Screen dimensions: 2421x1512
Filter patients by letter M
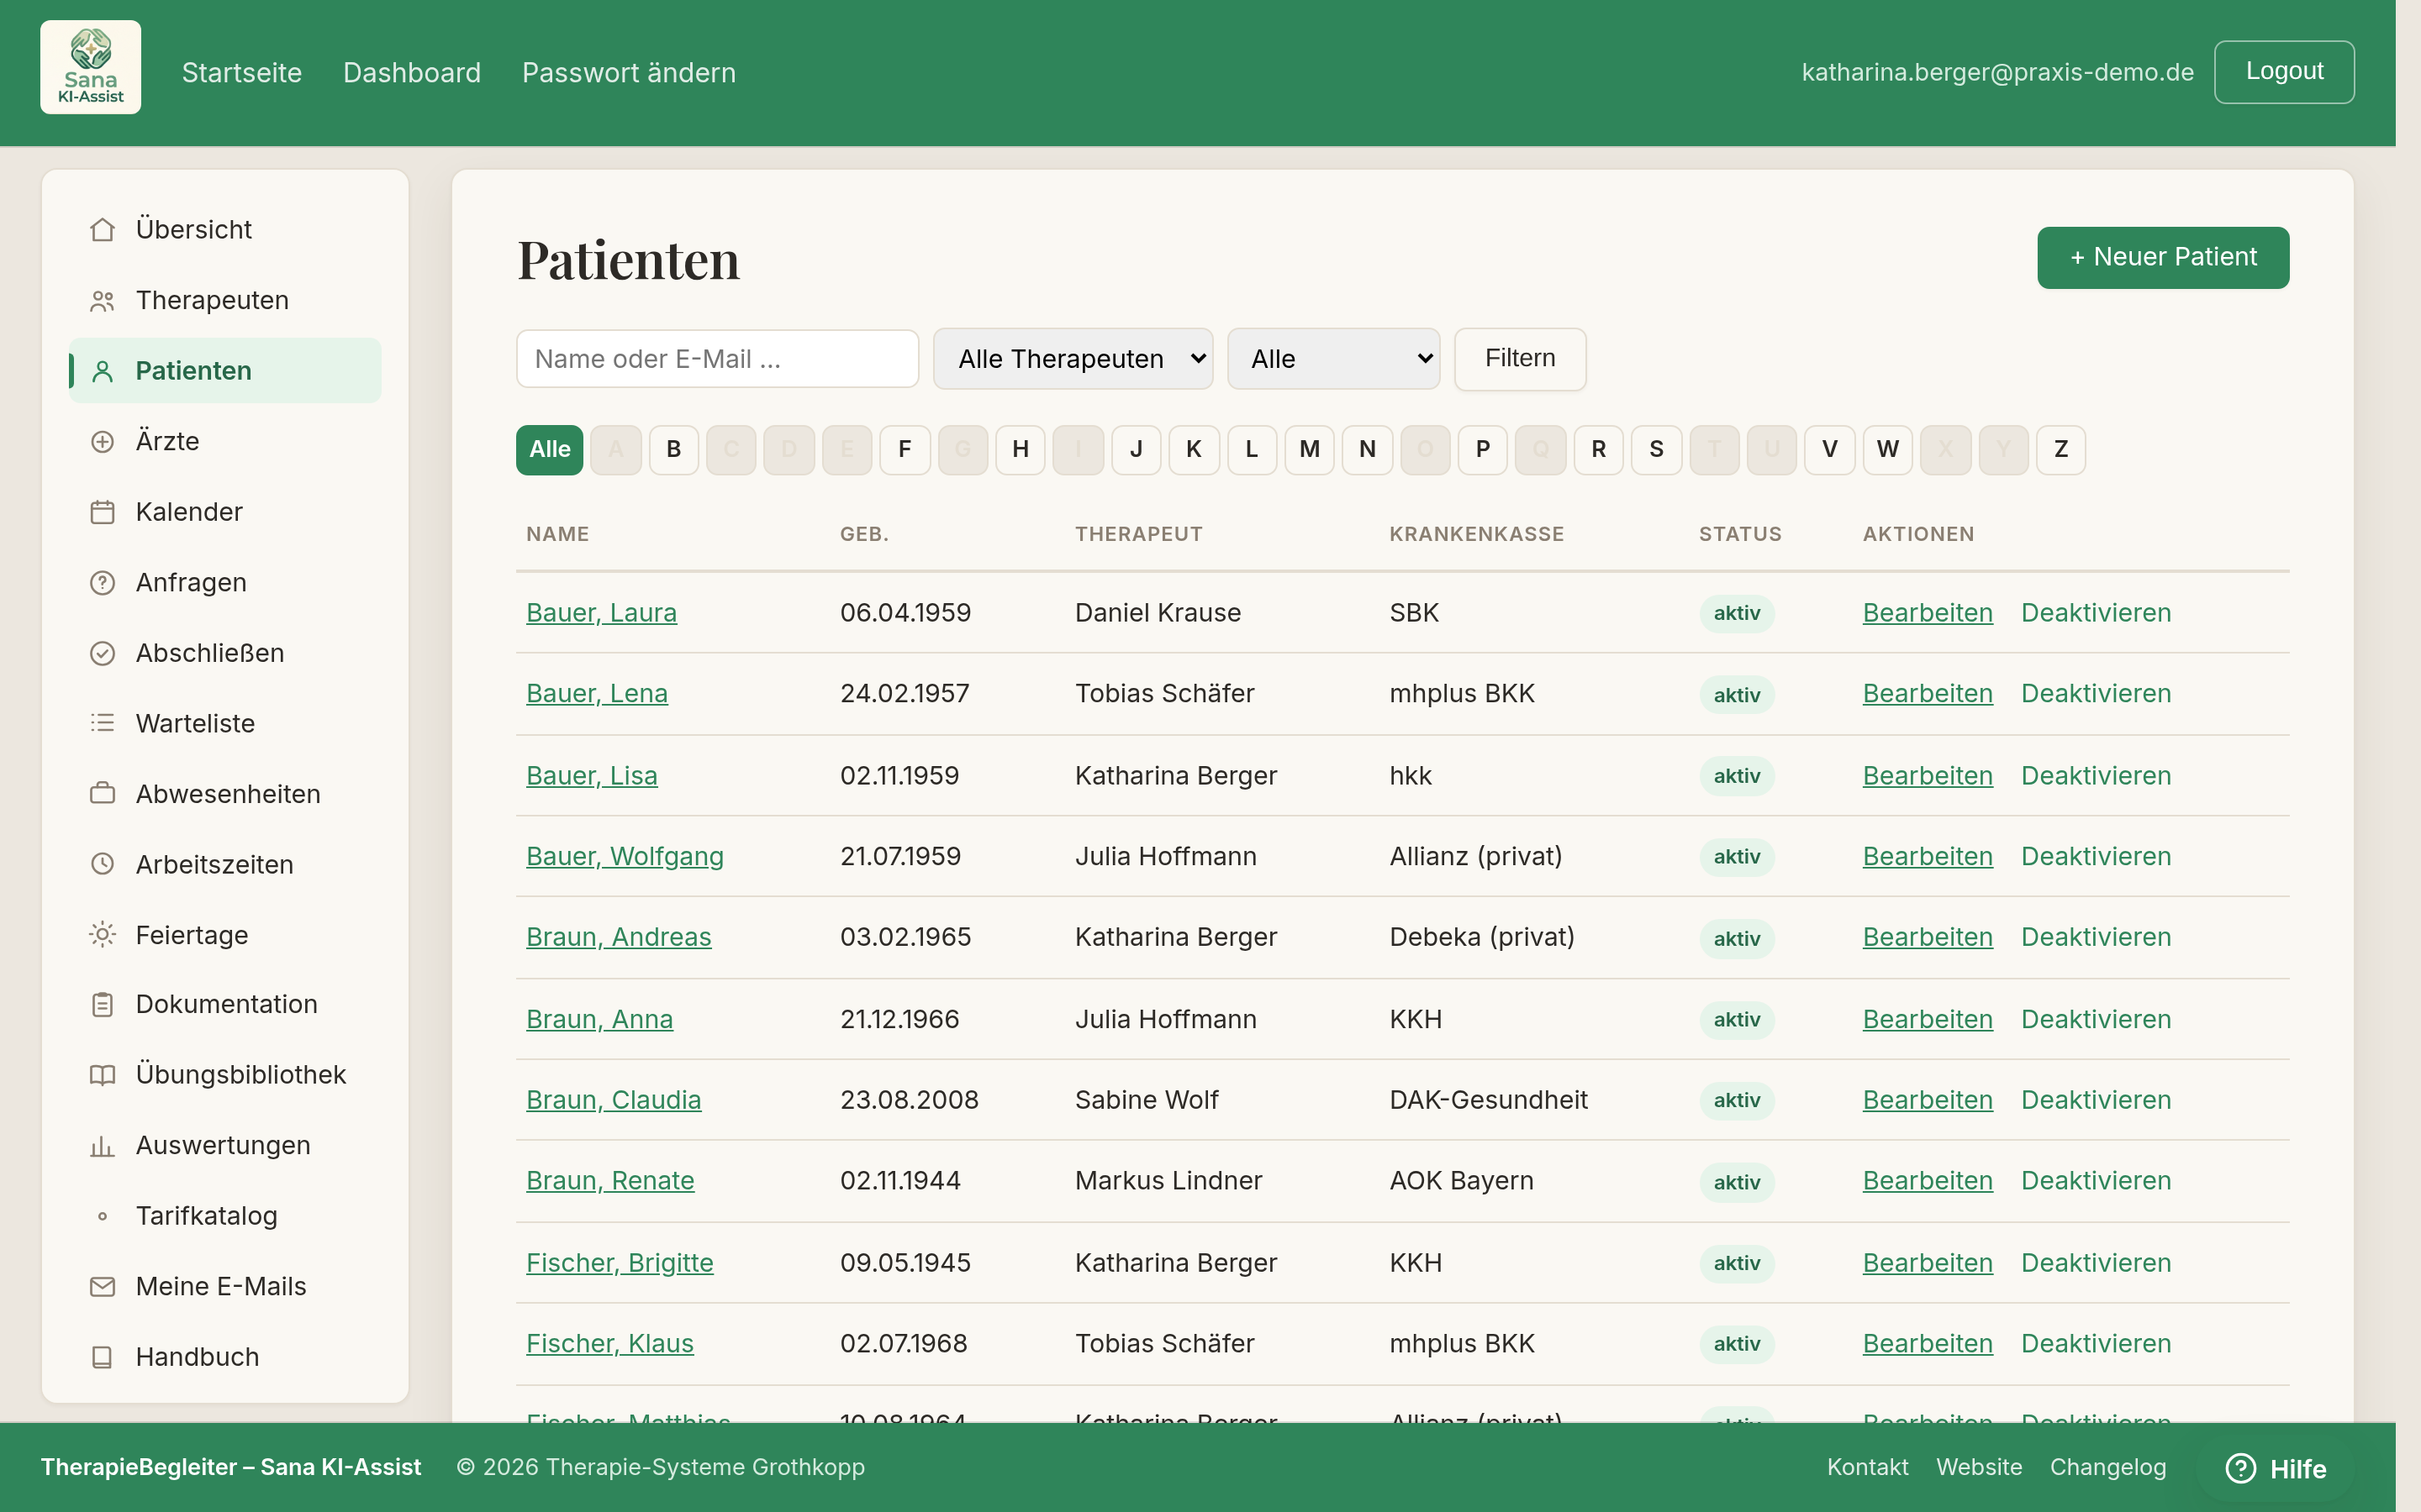point(1310,449)
